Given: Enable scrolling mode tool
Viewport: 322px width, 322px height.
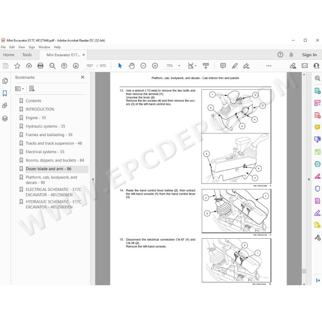Looking at the screenshot, I should (x=206, y=66).
